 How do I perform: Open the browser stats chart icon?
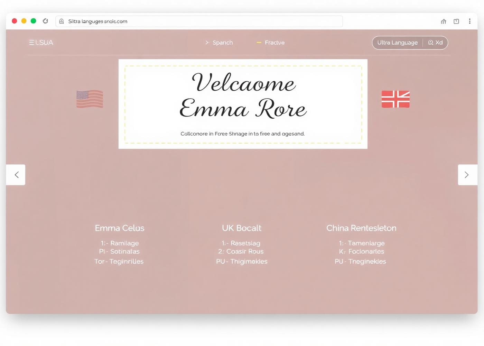(x=444, y=21)
